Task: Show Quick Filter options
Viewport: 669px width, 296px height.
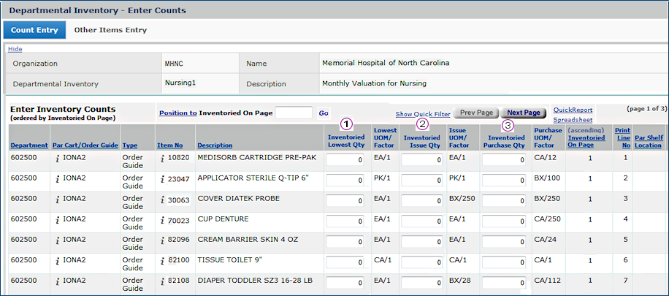Action: click(423, 114)
